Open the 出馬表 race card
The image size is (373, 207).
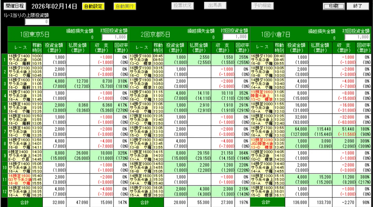tap(215, 5)
